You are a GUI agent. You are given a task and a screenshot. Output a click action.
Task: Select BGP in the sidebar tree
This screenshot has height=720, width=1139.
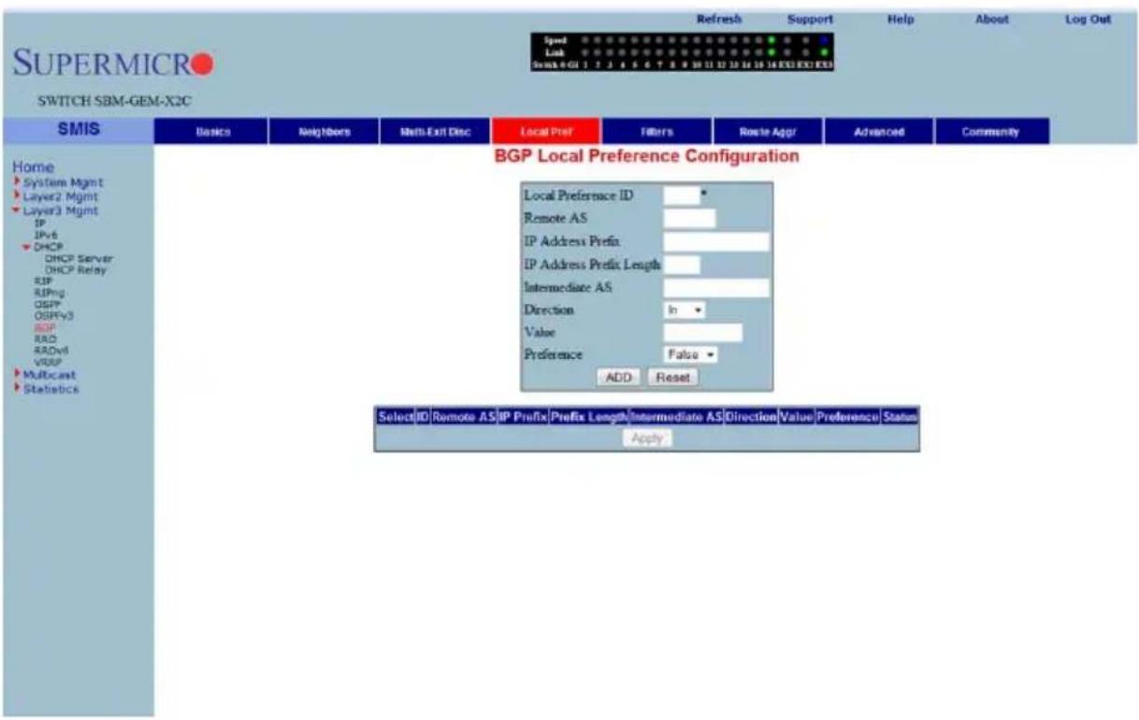[x=44, y=327]
